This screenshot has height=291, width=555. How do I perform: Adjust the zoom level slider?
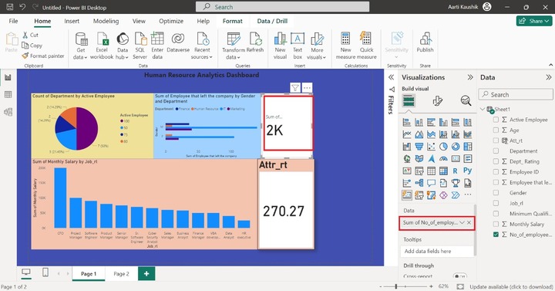(396, 286)
